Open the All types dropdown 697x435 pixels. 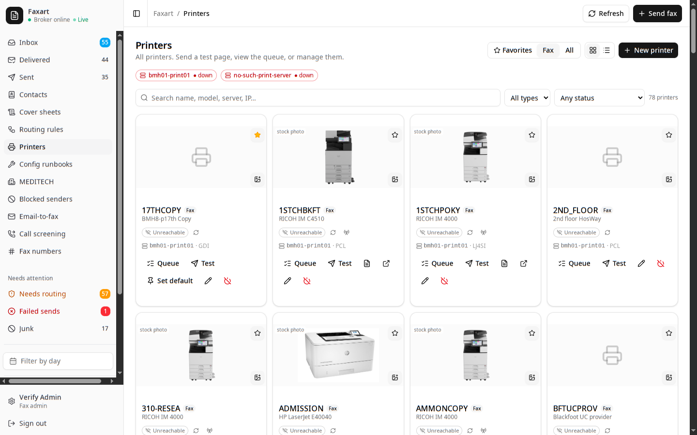(x=527, y=98)
